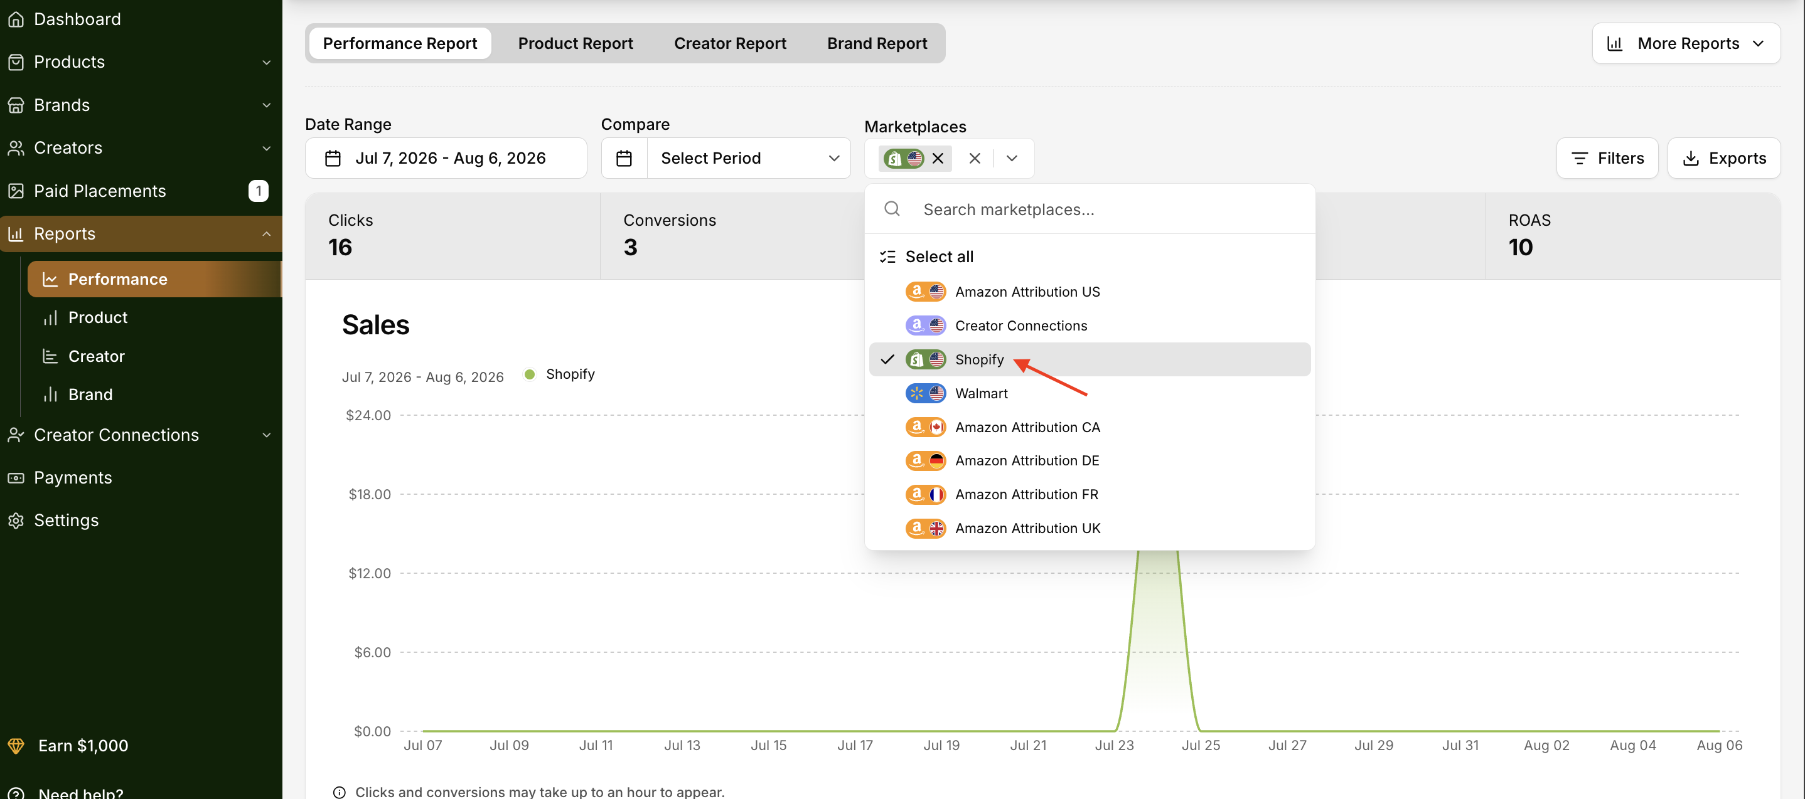Image resolution: width=1805 pixels, height=799 pixels.
Task: Click the Creator Connections user-check icon
Action: tap(16, 435)
